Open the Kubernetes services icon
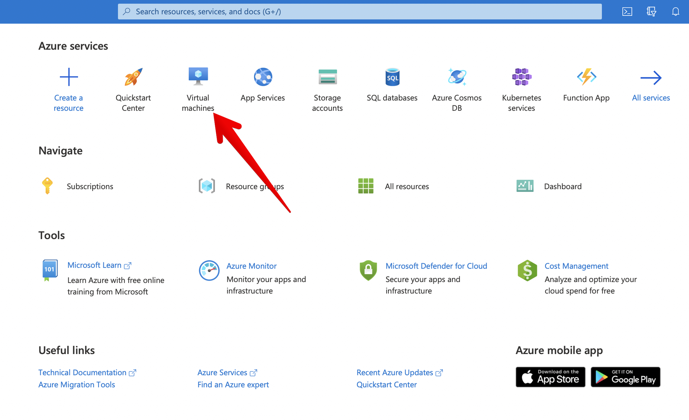689x420 pixels. click(521, 77)
